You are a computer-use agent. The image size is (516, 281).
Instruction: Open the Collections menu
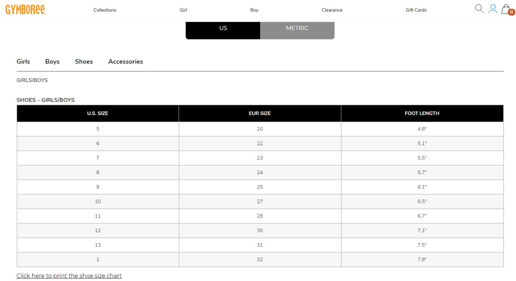(x=105, y=10)
